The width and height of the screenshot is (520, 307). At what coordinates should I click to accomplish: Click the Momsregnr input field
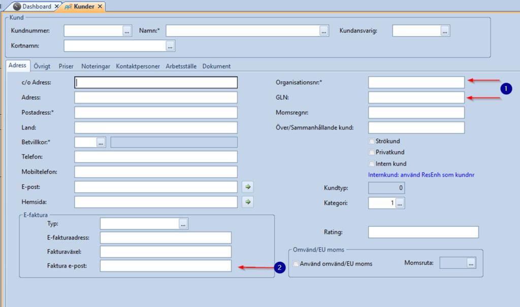pyautogui.click(x=416, y=112)
